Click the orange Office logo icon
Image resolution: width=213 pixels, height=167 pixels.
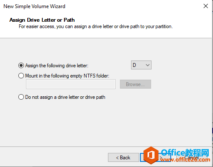151,155
